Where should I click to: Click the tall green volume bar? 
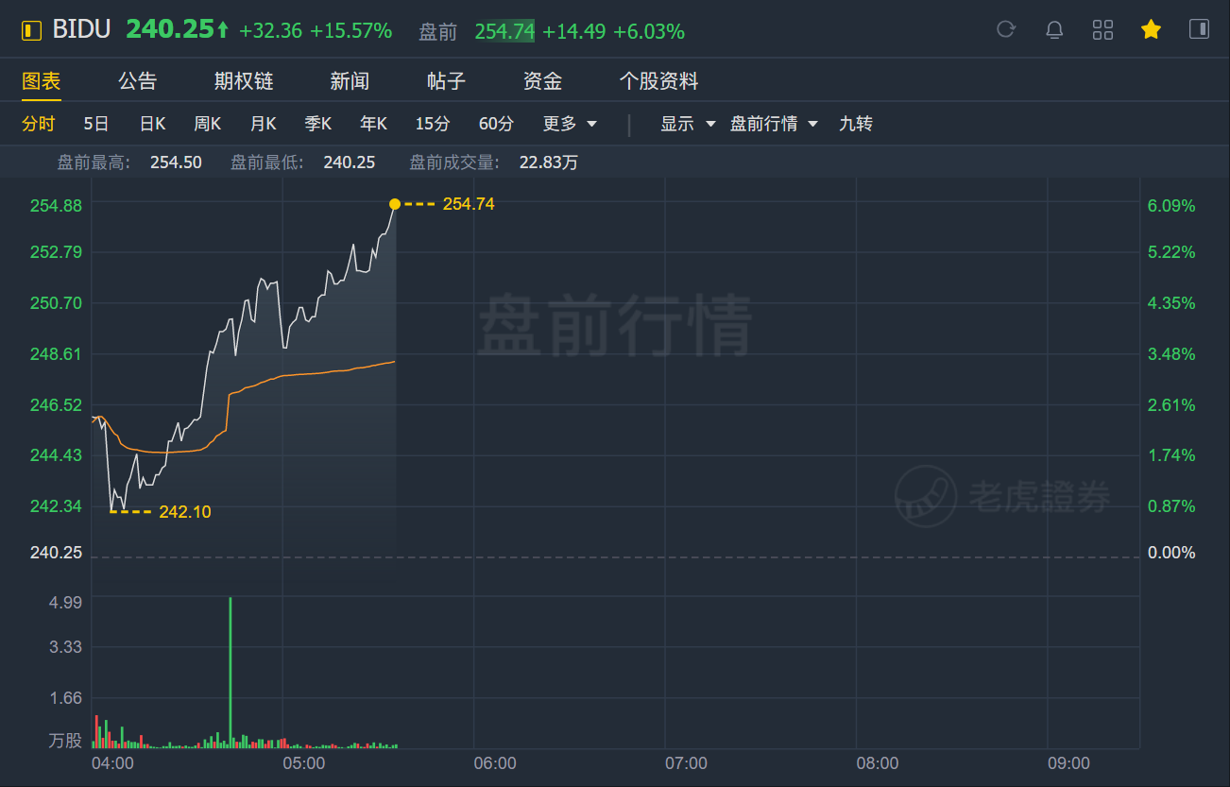230,672
